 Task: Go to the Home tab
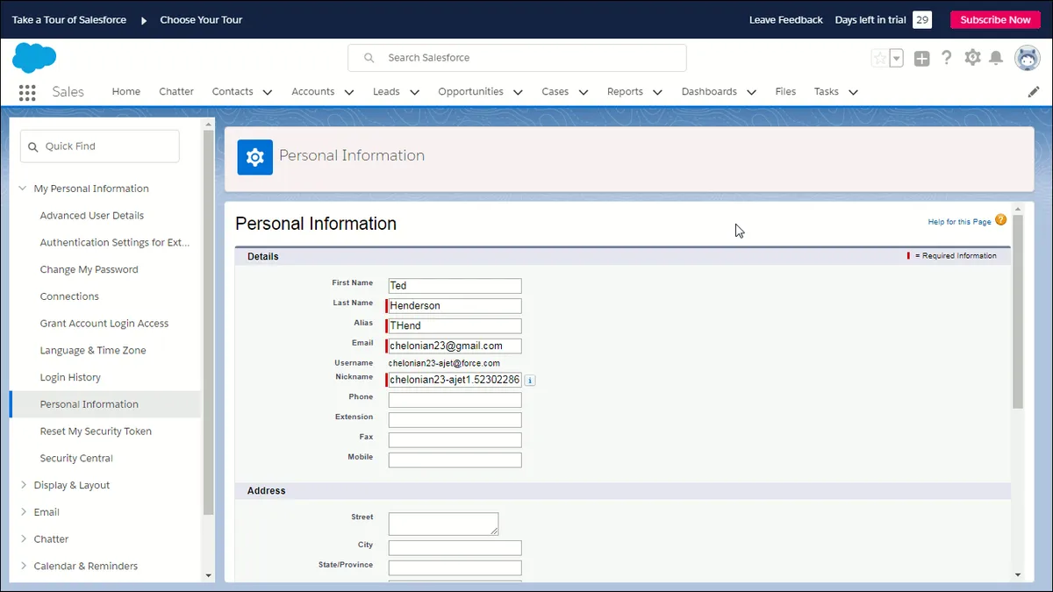(x=125, y=91)
